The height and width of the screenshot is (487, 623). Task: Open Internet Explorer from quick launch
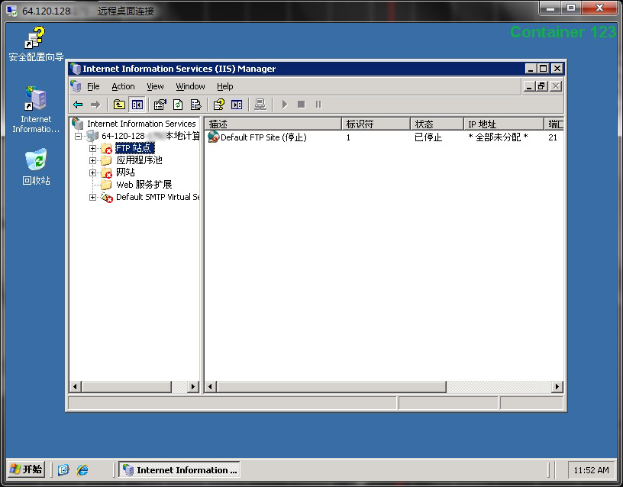[x=82, y=470]
